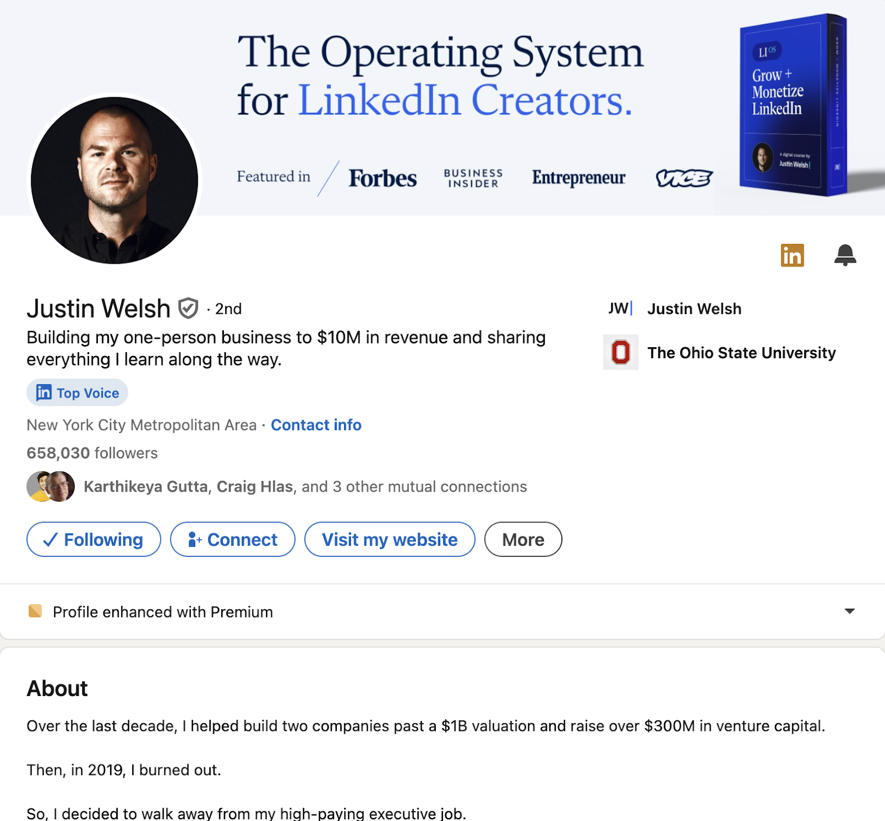This screenshot has height=821, width=885.
Task: Click the Premium gold square icon
Action: pyautogui.click(x=35, y=611)
